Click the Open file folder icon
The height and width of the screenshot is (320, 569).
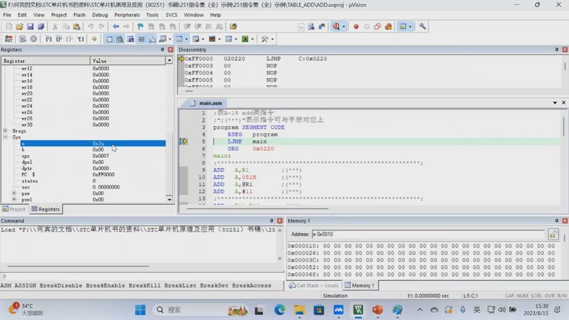[20, 27]
